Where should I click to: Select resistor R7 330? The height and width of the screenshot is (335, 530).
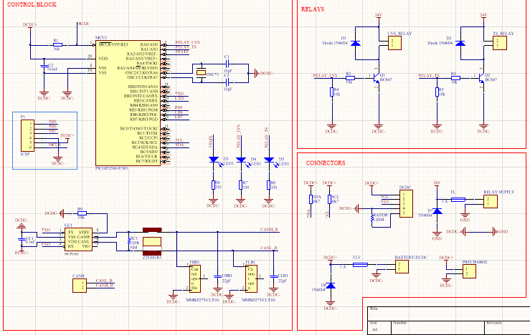click(241, 185)
